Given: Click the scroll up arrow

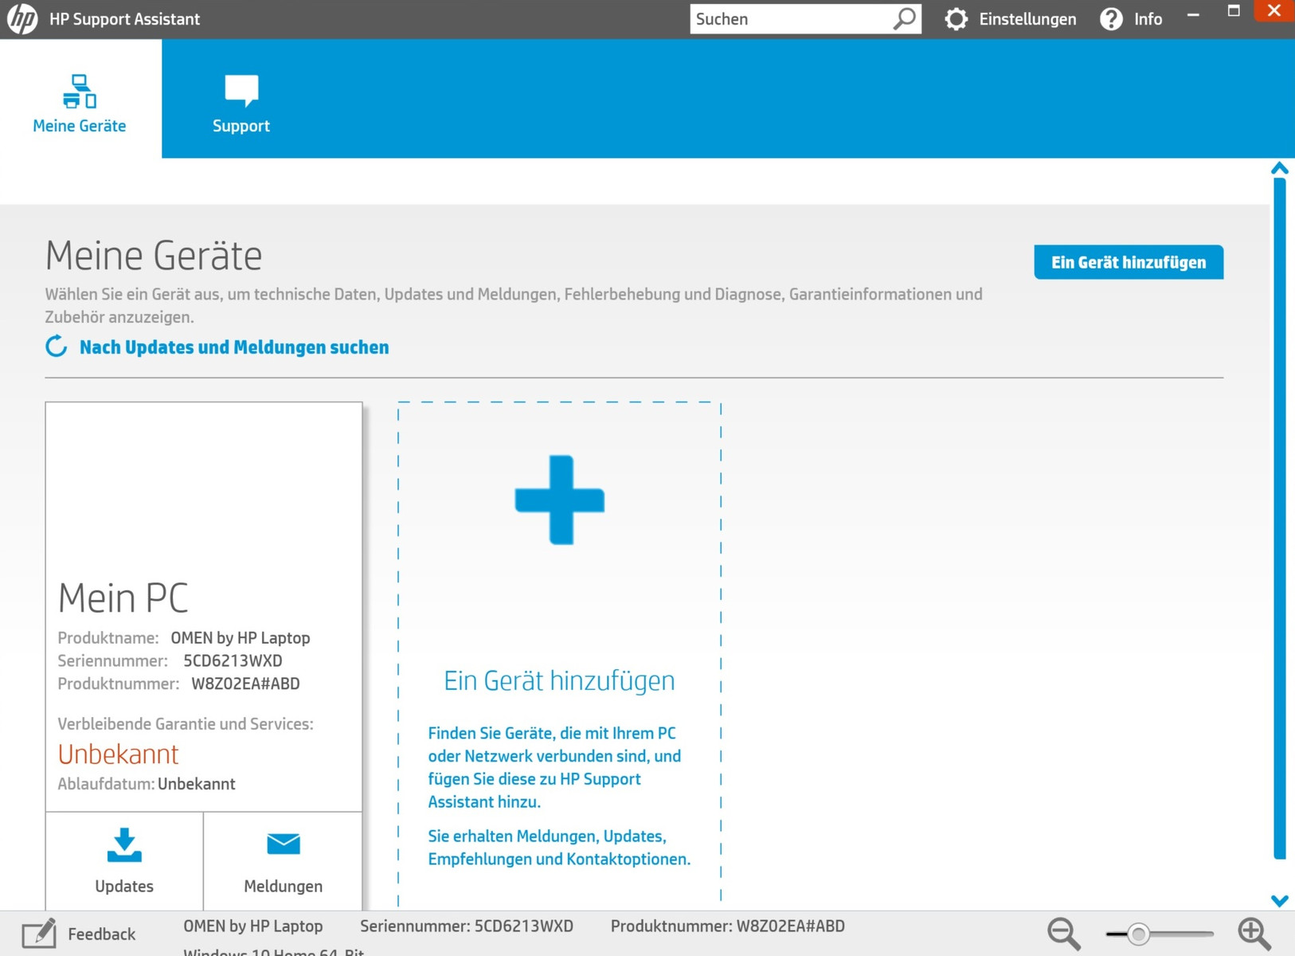Looking at the screenshot, I should point(1280,168).
